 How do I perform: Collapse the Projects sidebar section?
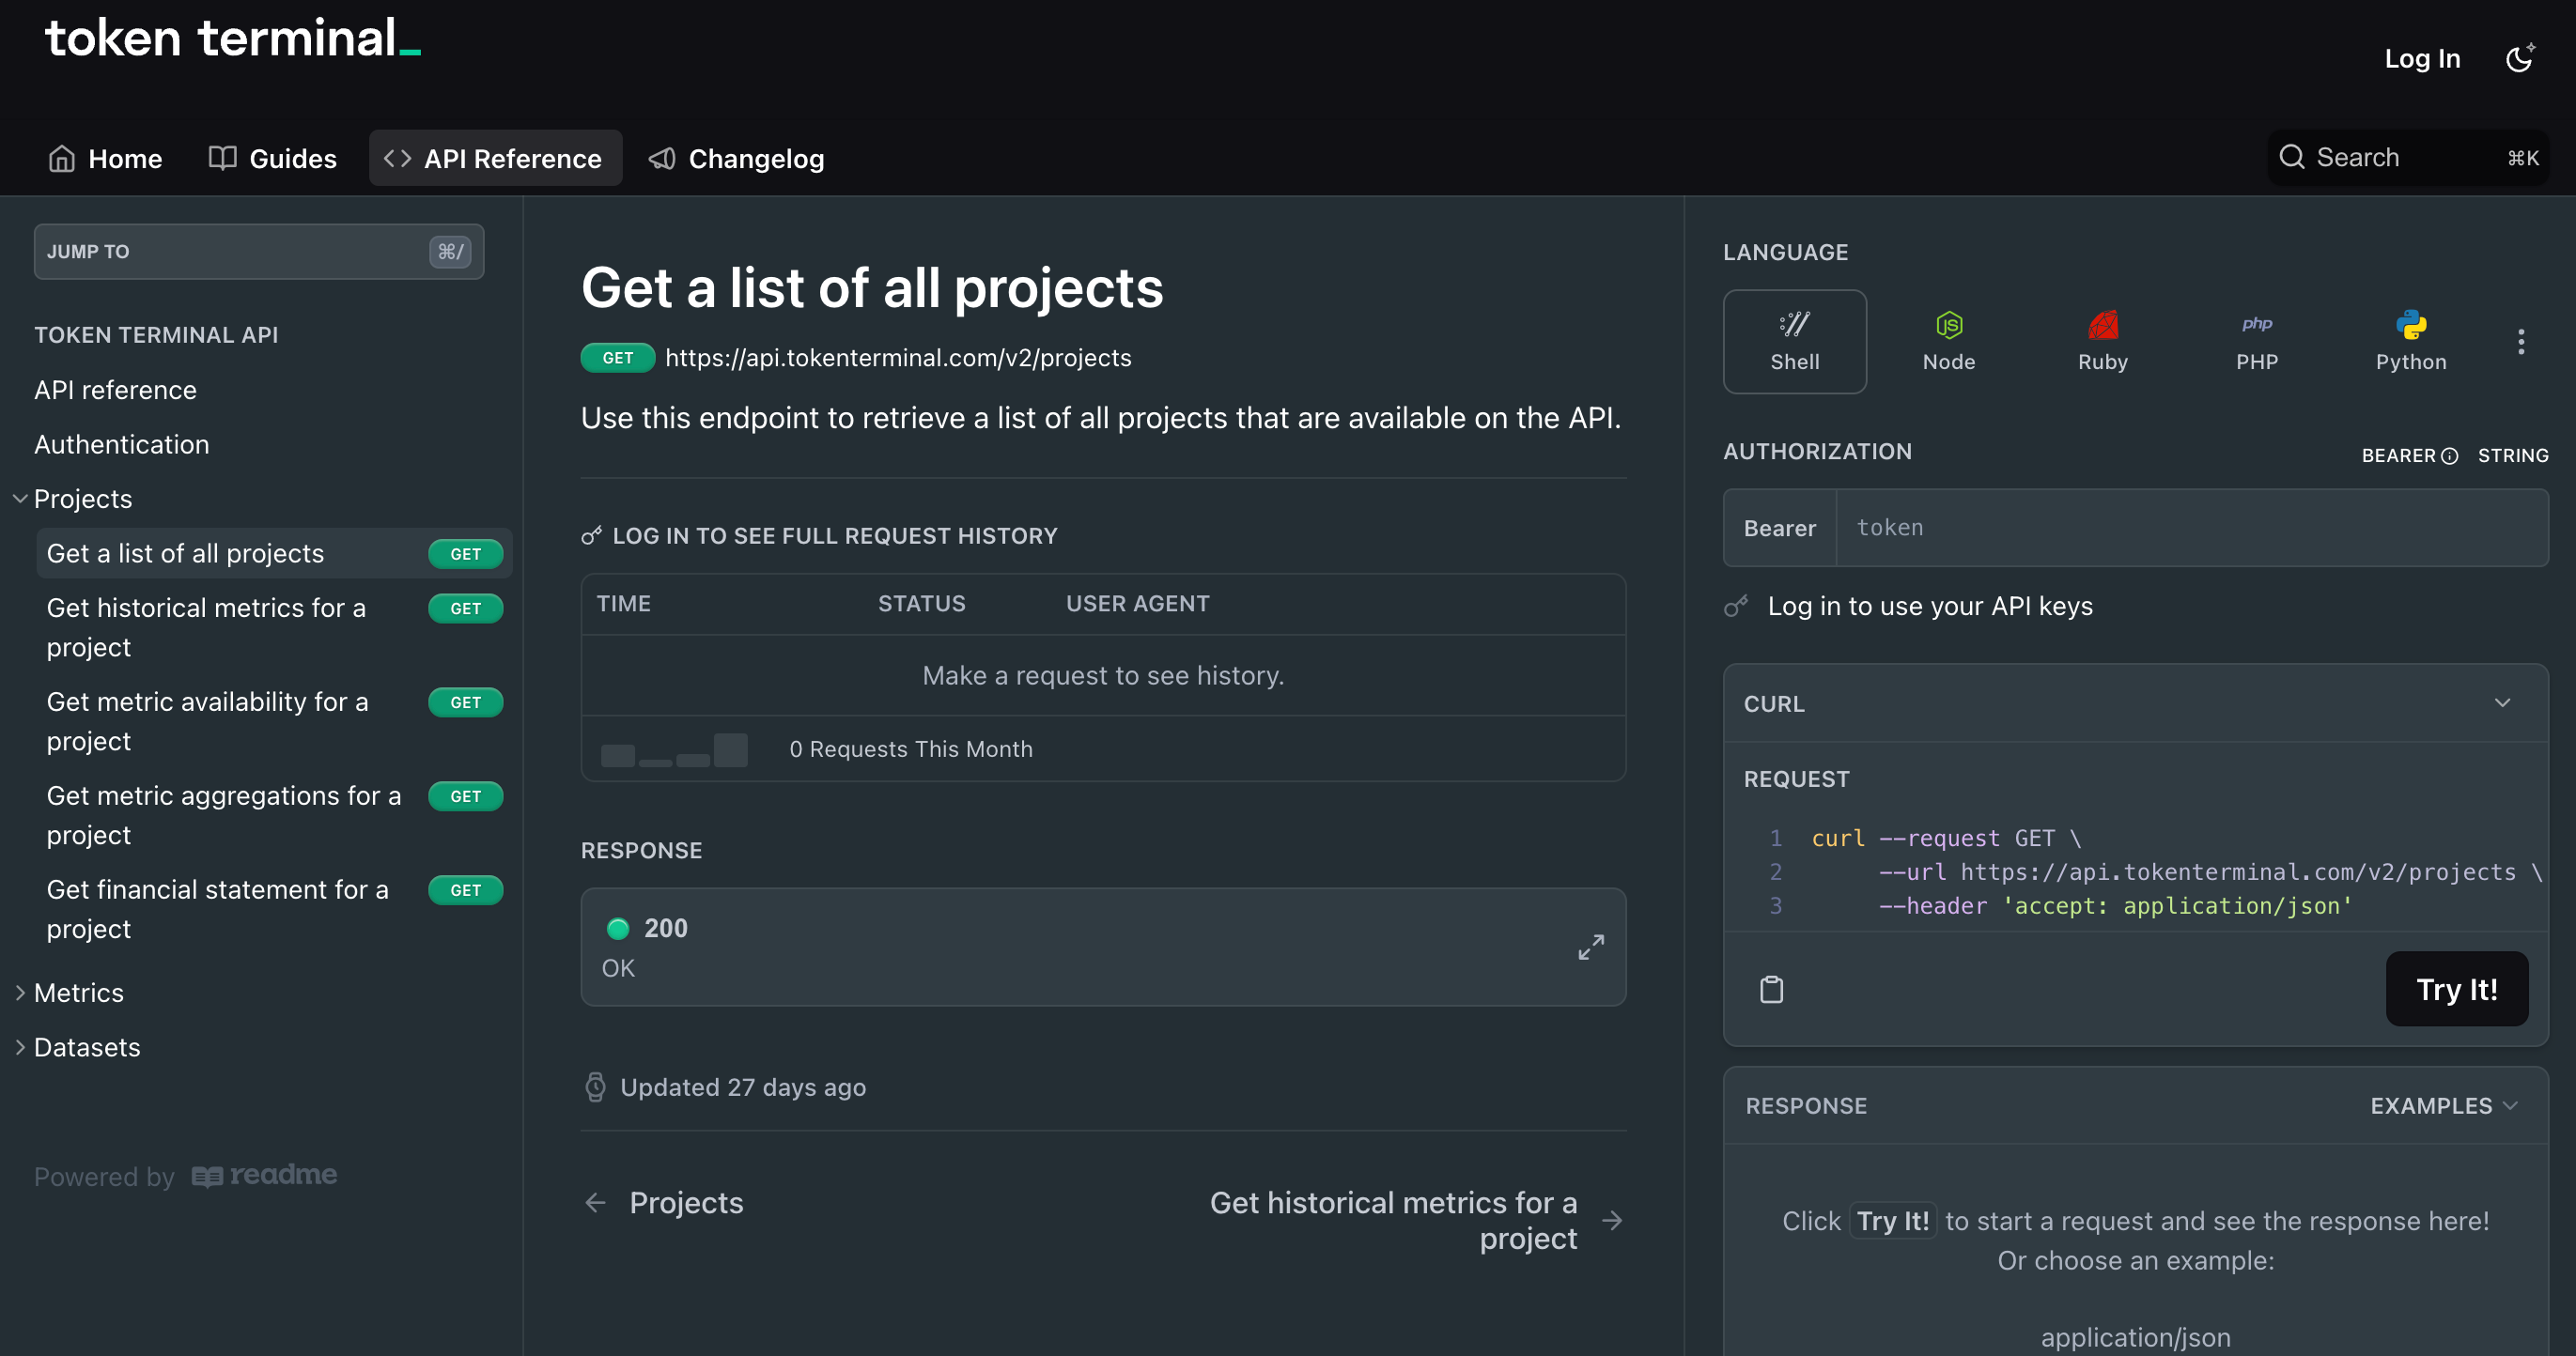20,499
